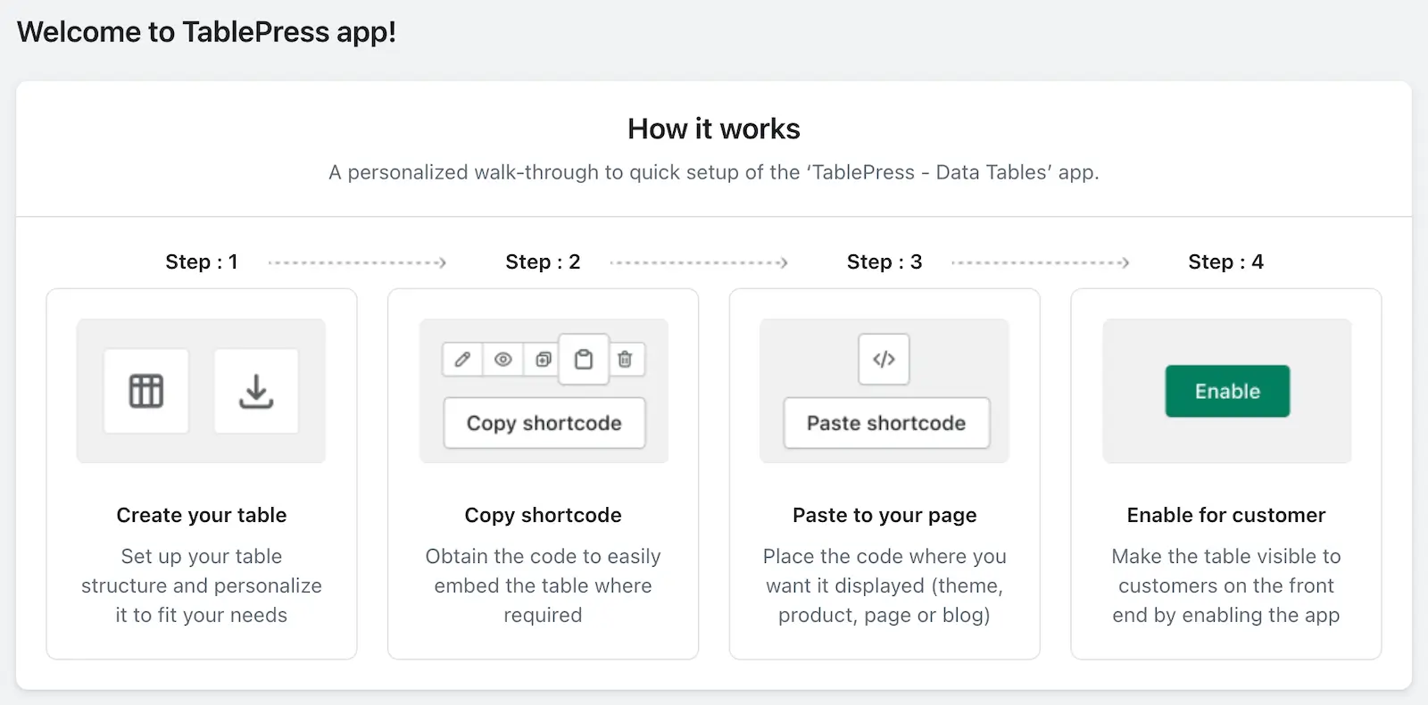Click the Enable for customer heading
The image size is (1428, 705).
(x=1226, y=515)
